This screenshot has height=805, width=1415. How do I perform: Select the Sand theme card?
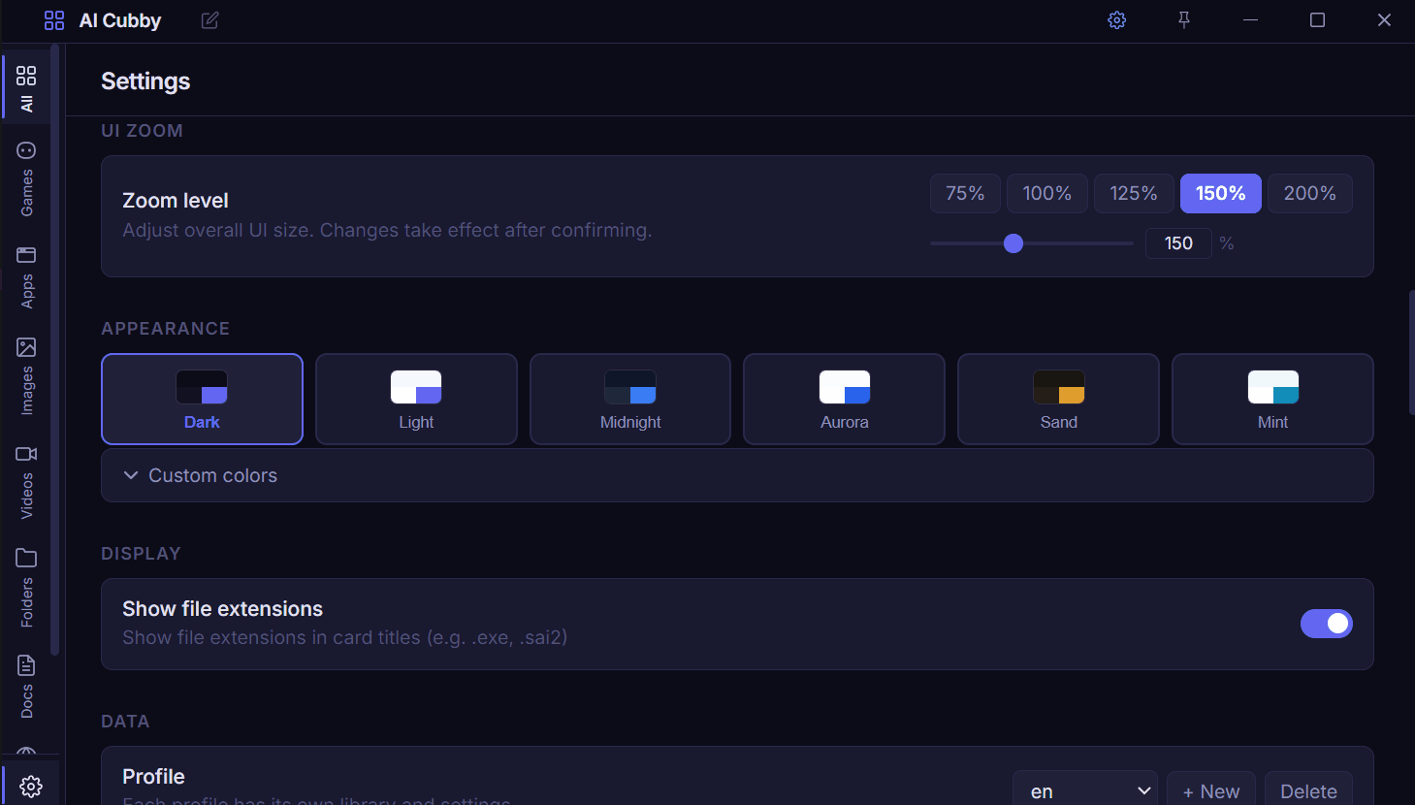pos(1058,399)
